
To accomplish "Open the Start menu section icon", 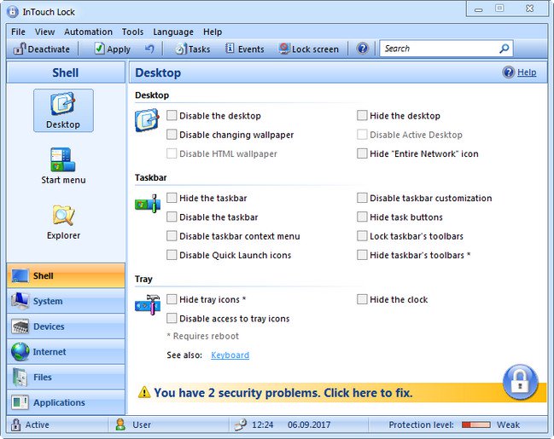I will coord(63,166).
